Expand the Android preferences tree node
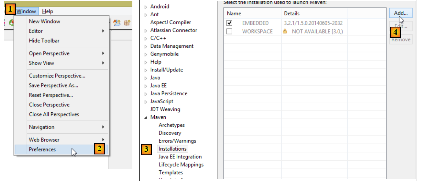The width and height of the screenshot is (426, 181). click(x=146, y=7)
